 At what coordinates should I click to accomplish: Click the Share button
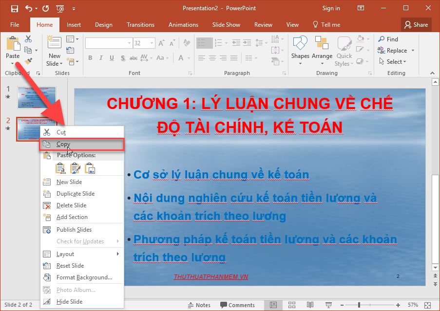(x=416, y=24)
